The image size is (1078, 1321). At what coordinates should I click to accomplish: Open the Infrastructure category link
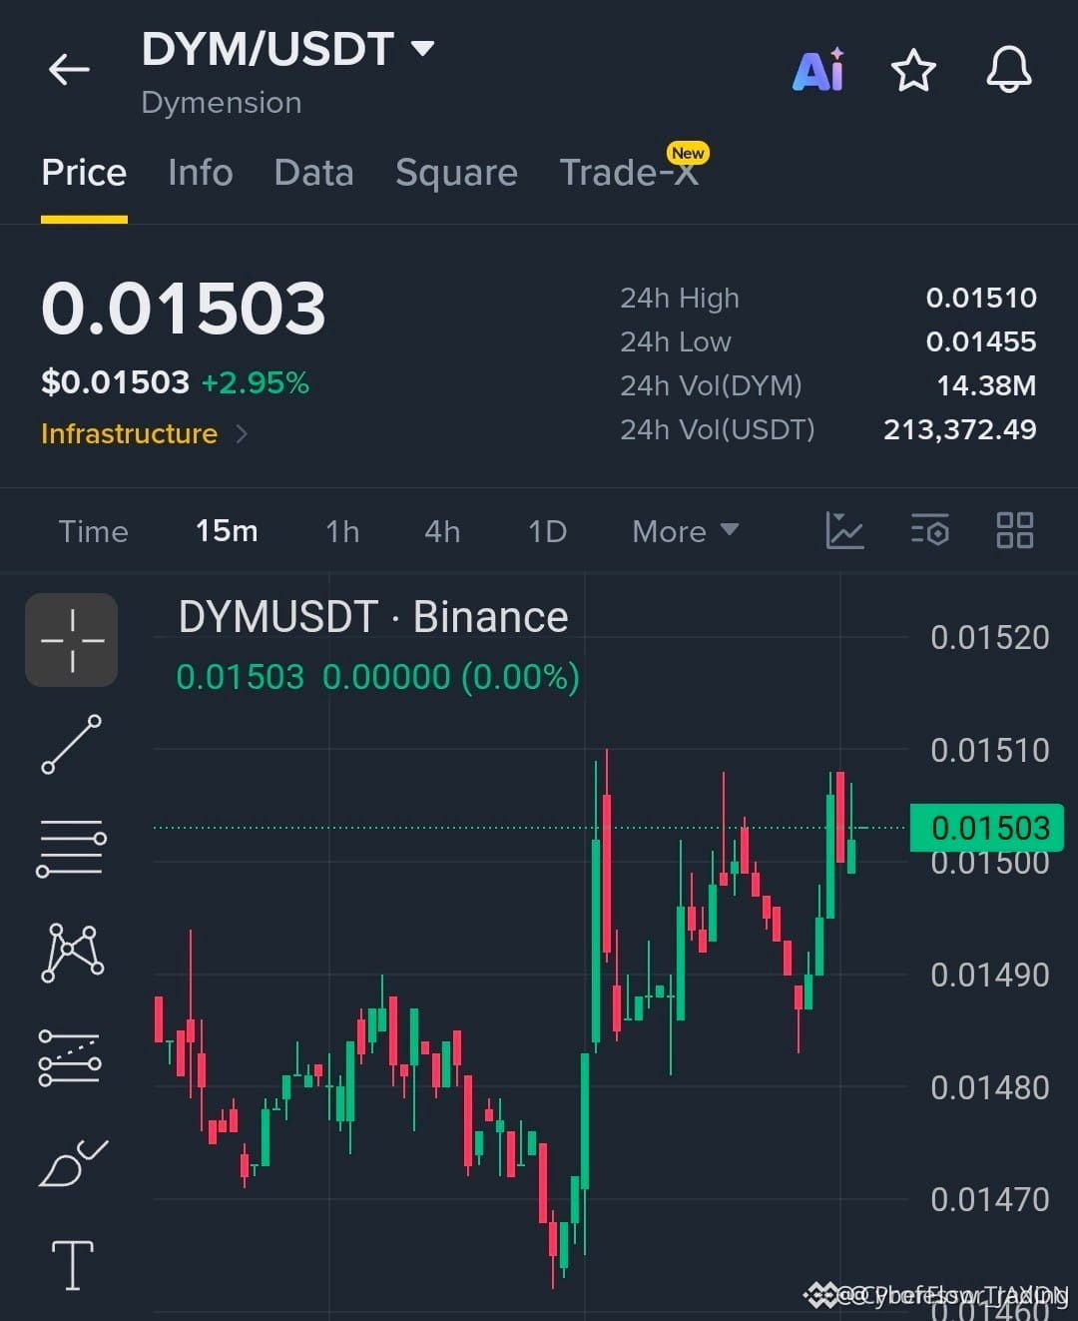pyautogui.click(x=144, y=433)
